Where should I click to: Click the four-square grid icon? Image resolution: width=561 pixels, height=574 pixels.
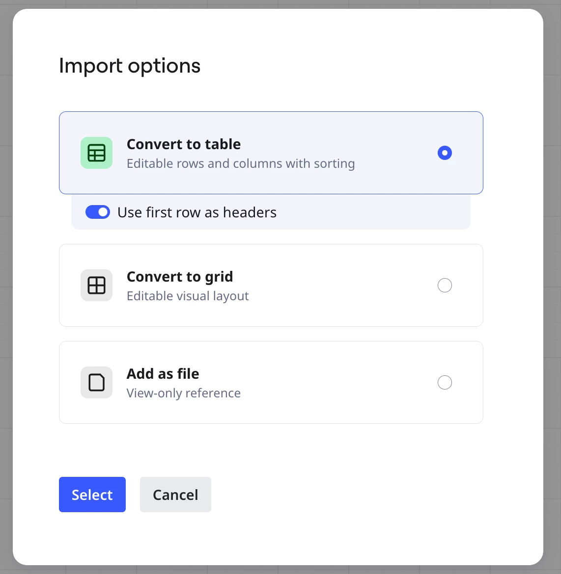(x=96, y=285)
